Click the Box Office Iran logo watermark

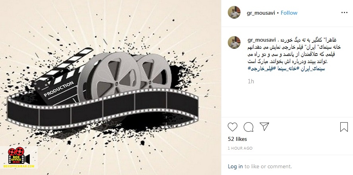click(x=19, y=158)
